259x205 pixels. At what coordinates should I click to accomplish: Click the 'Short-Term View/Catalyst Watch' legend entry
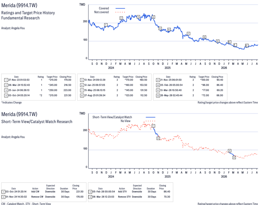tap(124, 117)
